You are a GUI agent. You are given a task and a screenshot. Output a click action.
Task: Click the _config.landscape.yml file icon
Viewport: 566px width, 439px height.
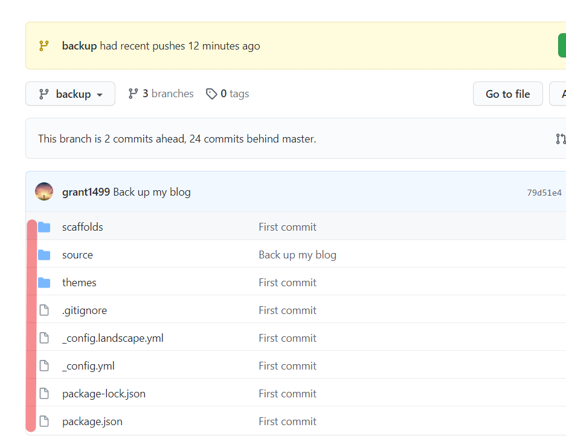[x=44, y=338]
